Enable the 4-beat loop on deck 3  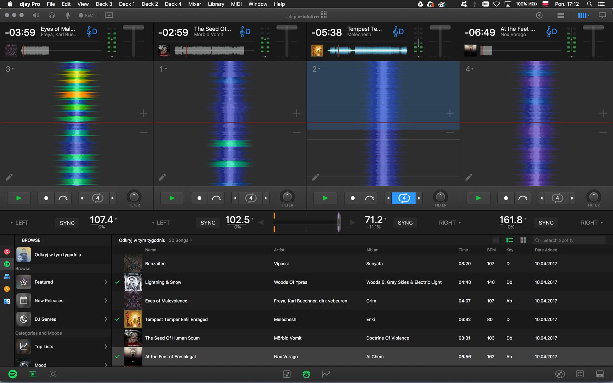click(97, 198)
